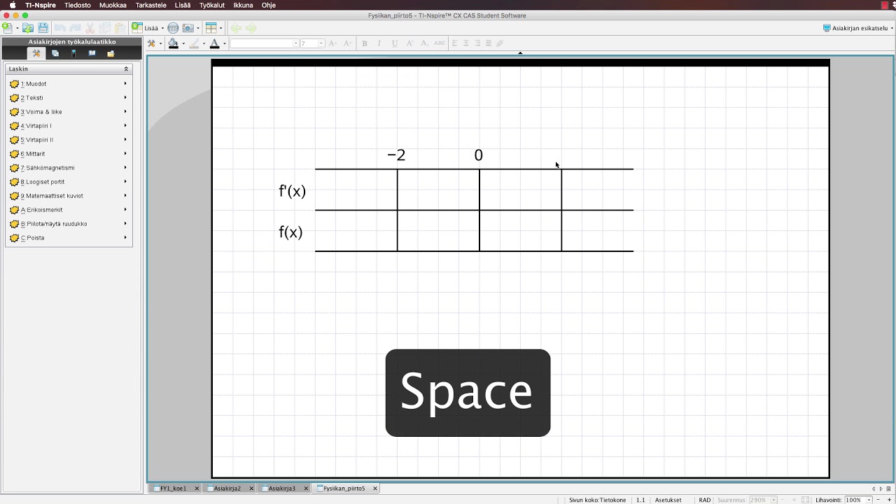Click the 0 label above the table

(x=478, y=155)
